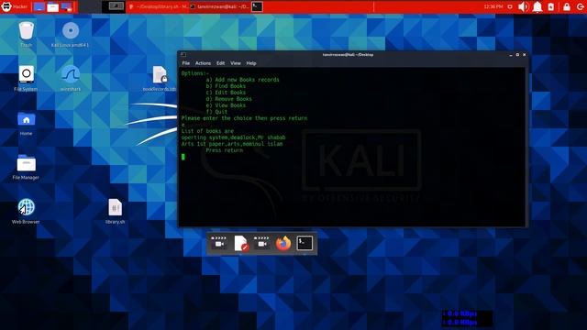Open the text editor document icon in the dock
This screenshot has width=587, height=330.
click(x=240, y=243)
